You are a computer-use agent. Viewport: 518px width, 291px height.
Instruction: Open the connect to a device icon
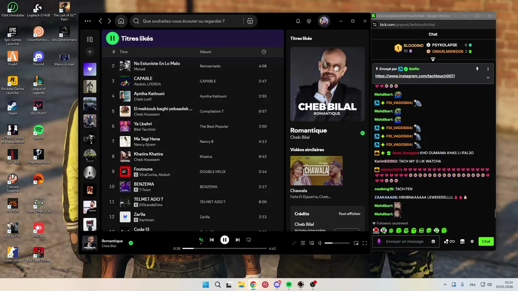click(312, 243)
